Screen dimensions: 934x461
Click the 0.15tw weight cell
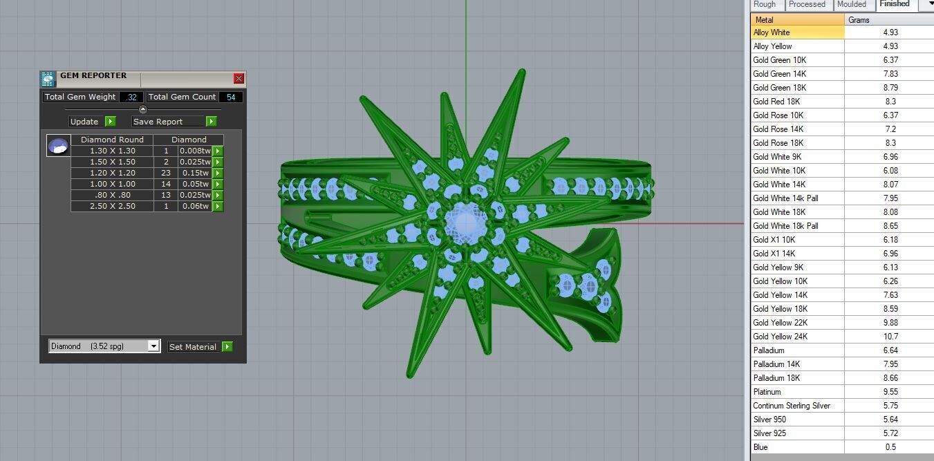[195, 173]
